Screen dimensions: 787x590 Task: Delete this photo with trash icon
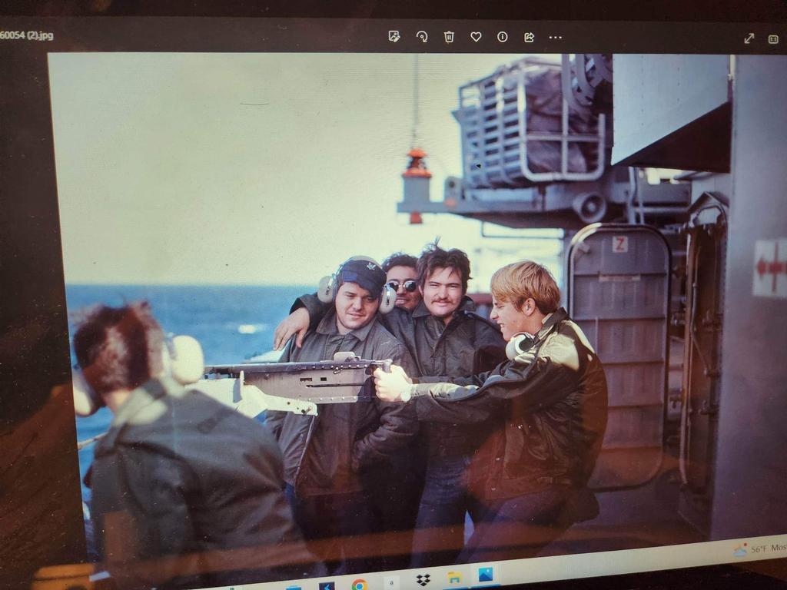(x=449, y=36)
